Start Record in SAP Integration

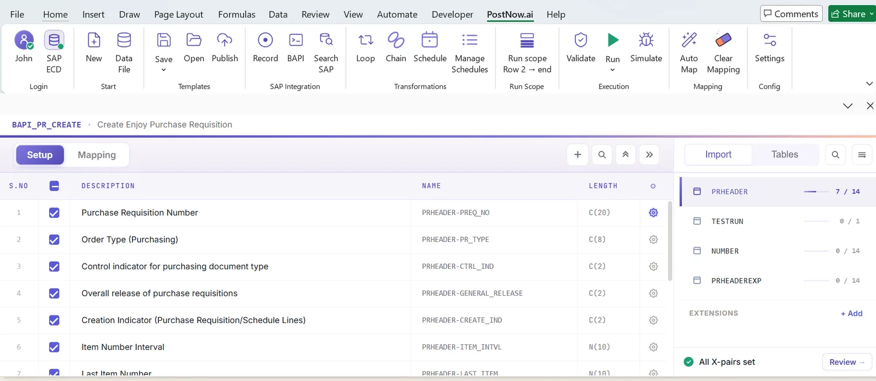265,40
